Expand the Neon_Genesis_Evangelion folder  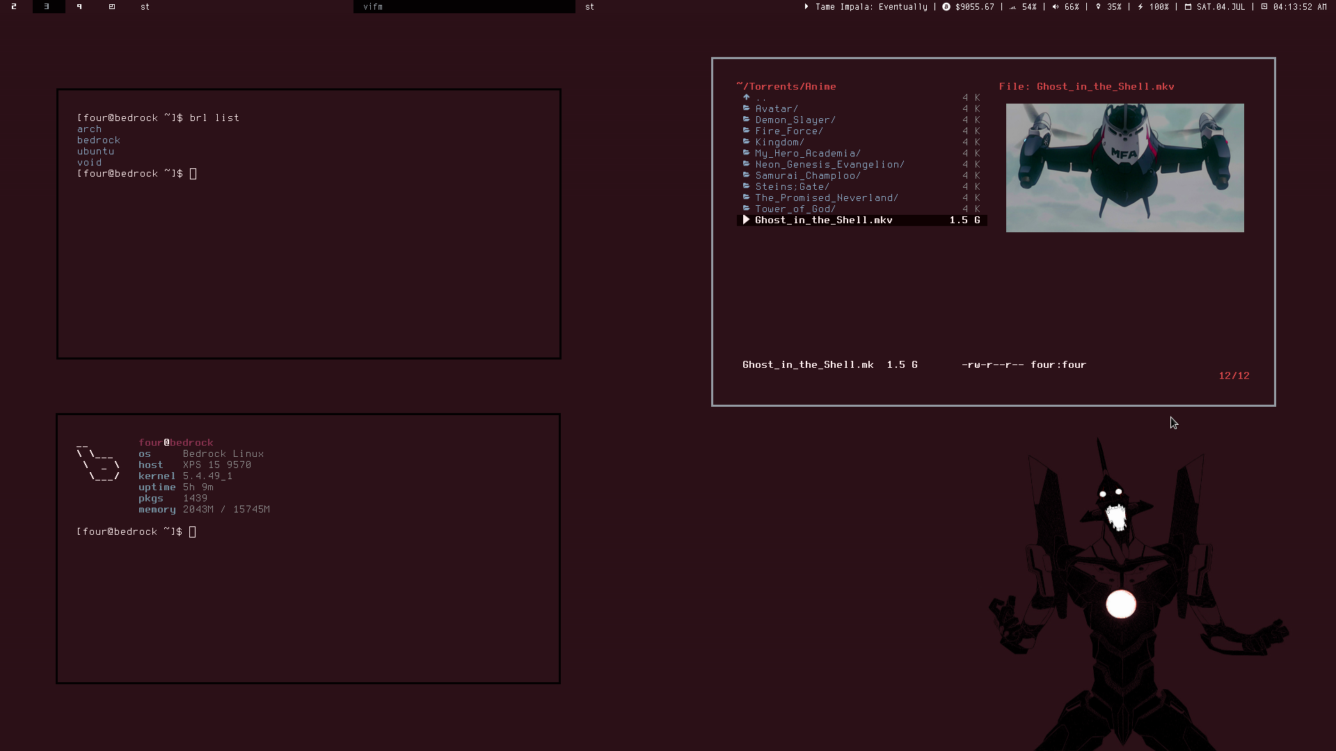(829, 164)
